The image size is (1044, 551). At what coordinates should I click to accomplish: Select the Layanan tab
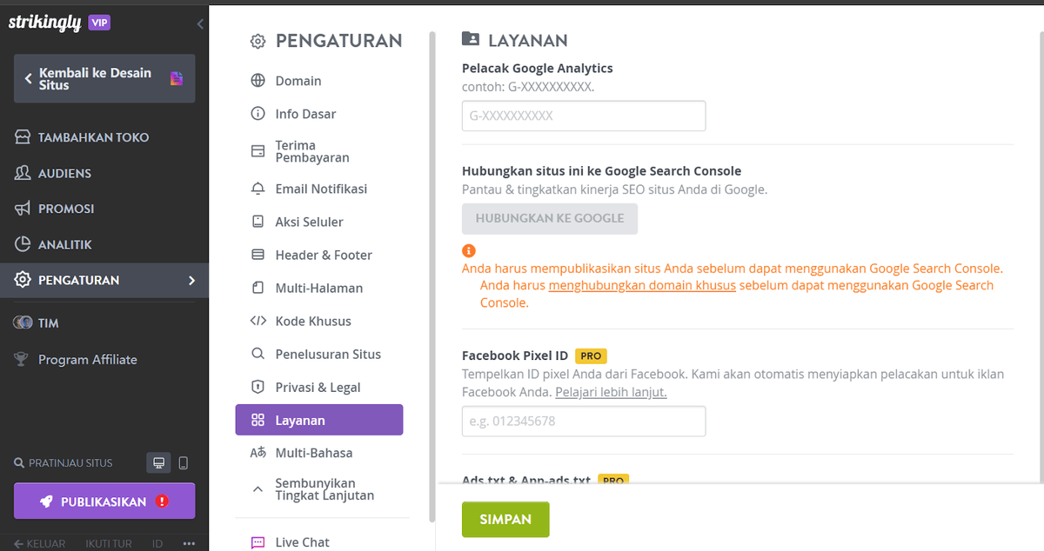coord(319,420)
